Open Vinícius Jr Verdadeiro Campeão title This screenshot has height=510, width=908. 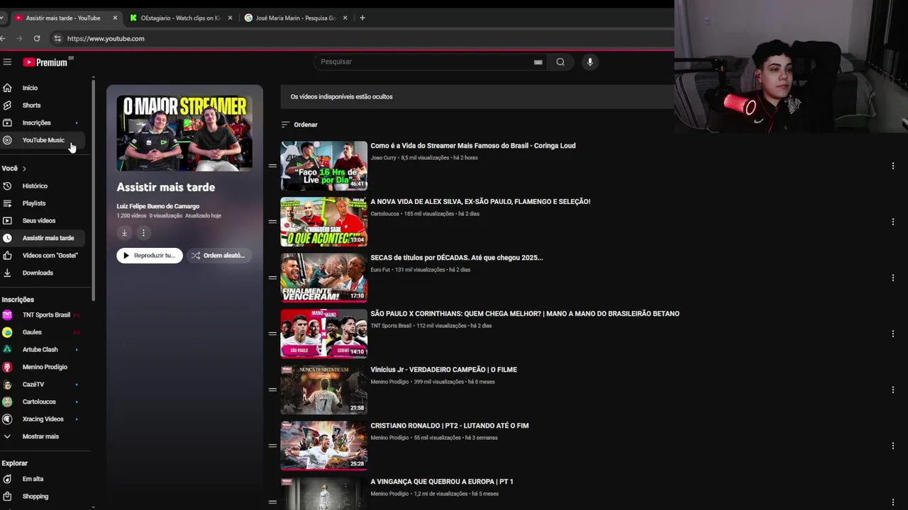(x=443, y=370)
